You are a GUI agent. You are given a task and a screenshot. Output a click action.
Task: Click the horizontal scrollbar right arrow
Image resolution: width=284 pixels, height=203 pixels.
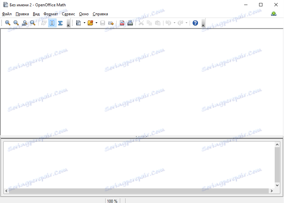pyautogui.click(x=272, y=191)
